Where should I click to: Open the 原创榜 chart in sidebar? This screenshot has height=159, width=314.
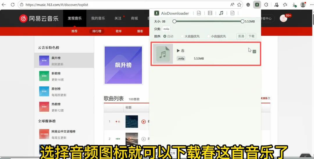pyautogui.click(x=64, y=92)
